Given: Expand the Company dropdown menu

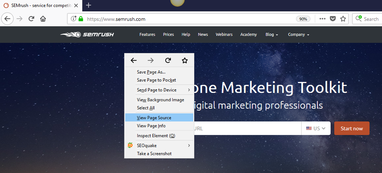Looking at the screenshot, I should 298,34.
